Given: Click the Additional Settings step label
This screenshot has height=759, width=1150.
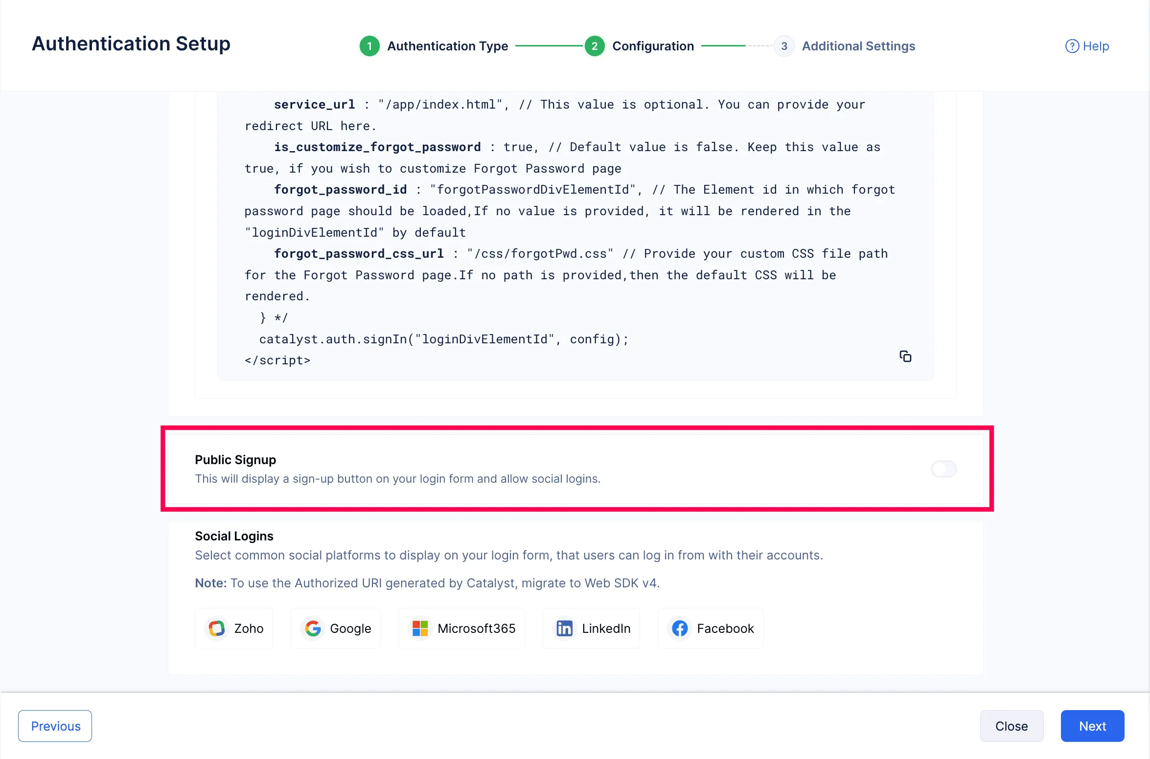Looking at the screenshot, I should point(858,46).
